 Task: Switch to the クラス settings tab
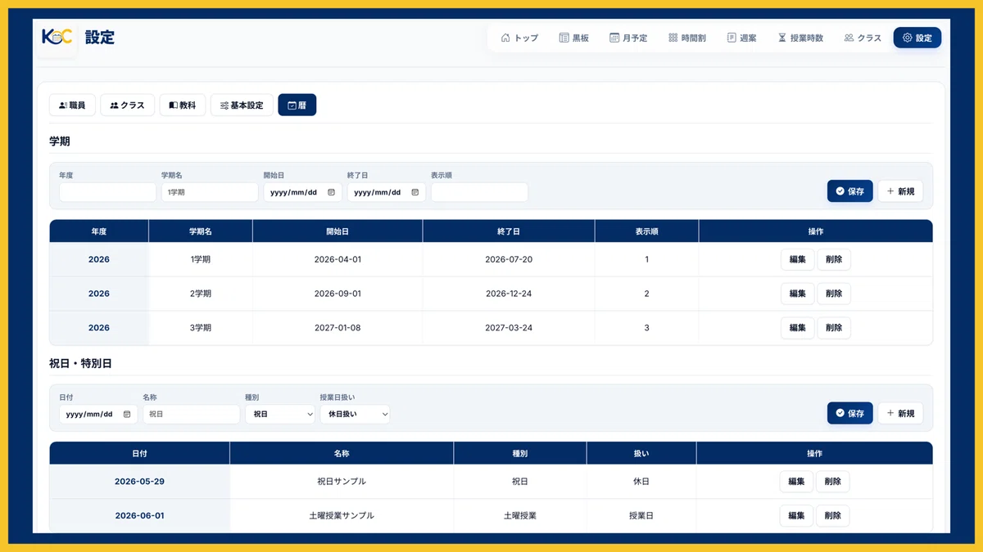[127, 105]
